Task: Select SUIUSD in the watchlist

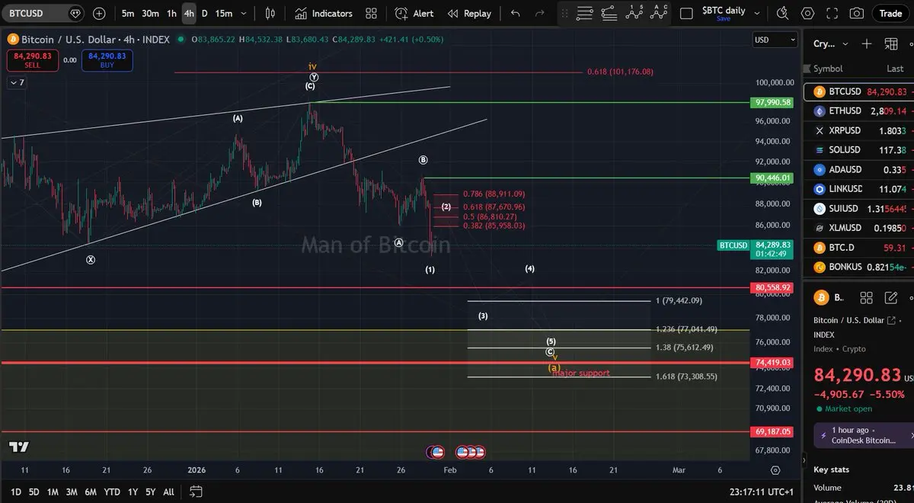Action: [x=859, y=209]
